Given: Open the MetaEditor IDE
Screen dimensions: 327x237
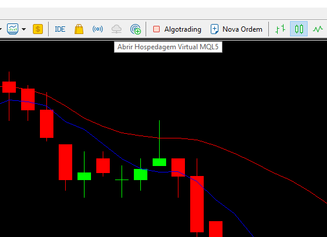Looking at the screenshot, I should tap(60, 29).
